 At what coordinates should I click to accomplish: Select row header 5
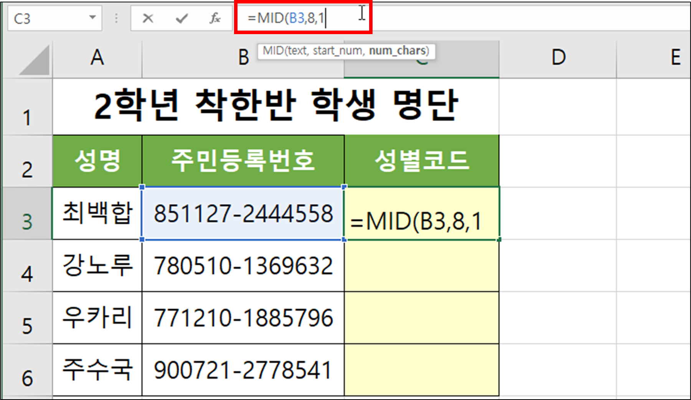coord(27,322)
